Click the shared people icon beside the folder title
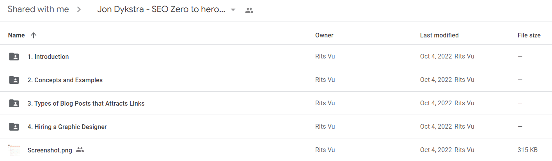Viewport: 552px width, 161px height. [249, 11]
